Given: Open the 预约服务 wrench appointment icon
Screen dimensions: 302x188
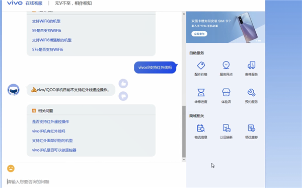Looking at the screenshot, I should point(251,93).
